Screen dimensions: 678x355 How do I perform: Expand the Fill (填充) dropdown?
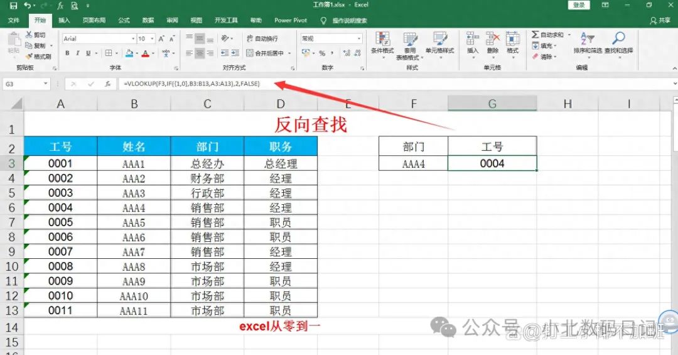555,46
